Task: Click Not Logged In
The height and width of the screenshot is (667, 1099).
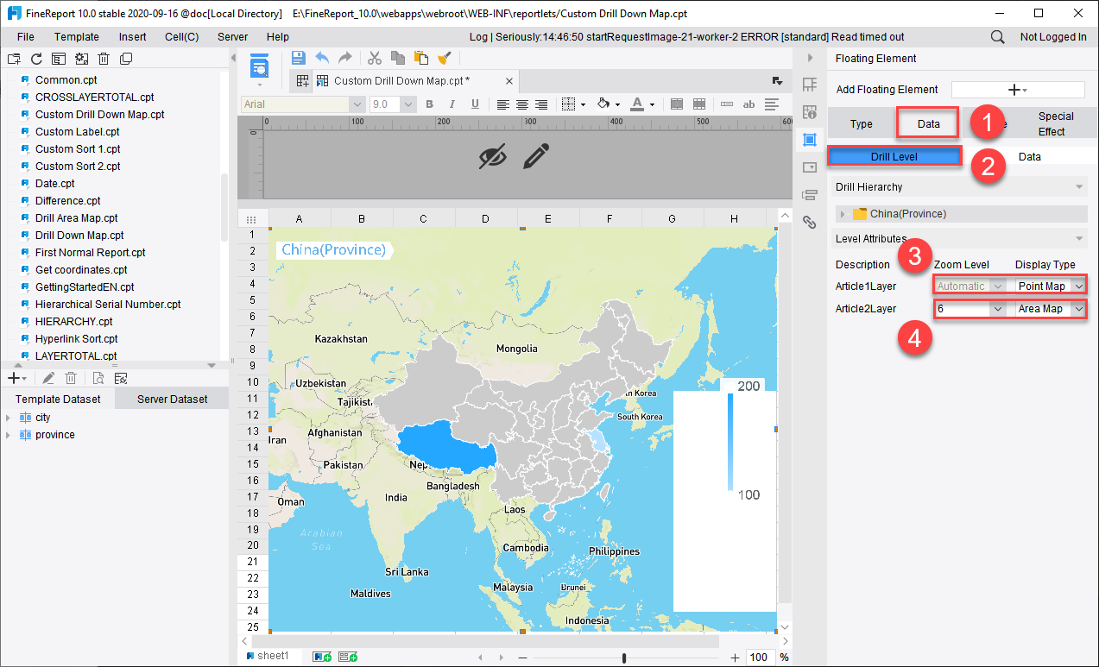Action: click(x=1053, y=37)
